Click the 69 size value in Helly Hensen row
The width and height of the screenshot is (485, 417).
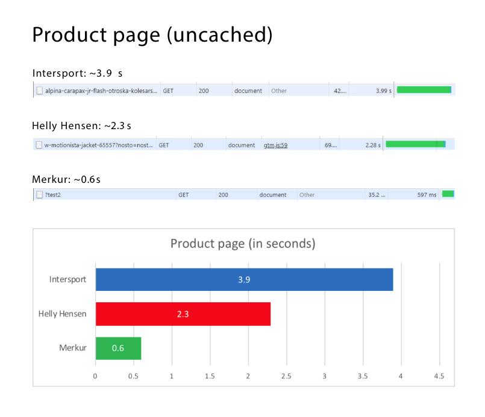pos(331,145)
